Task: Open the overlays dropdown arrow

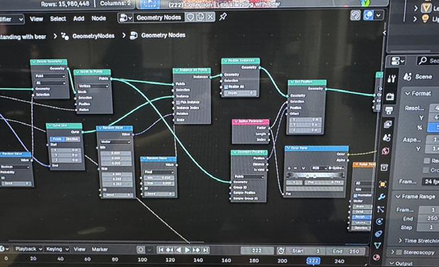Action: click(378, 15)
